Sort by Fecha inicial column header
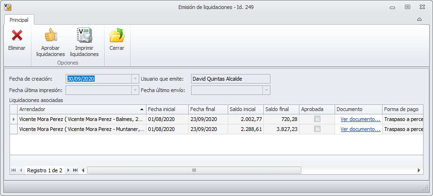 pyautogui.click(x=167, y=110)
